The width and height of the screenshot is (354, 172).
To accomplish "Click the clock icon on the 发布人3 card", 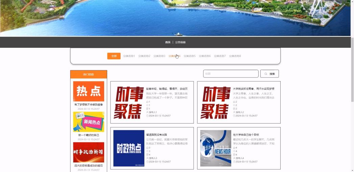I will (x=147, y=162).
